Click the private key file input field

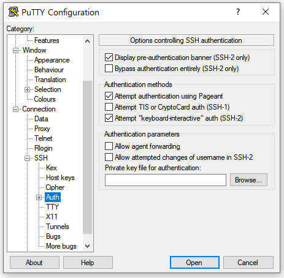[166, 180]
